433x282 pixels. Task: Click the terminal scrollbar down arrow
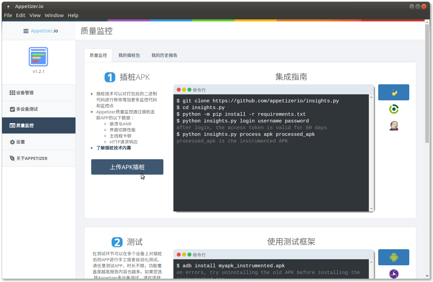[x=371, y=209]
